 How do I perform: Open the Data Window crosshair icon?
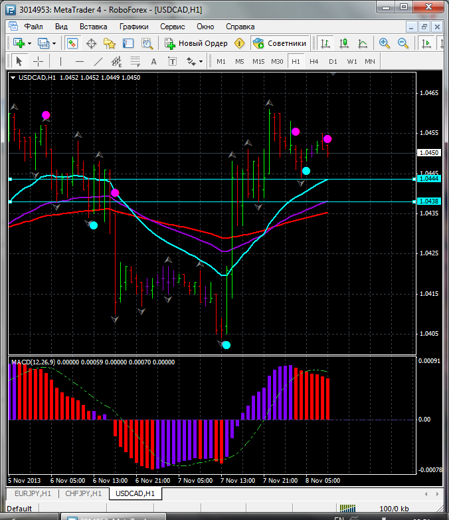coord(91,43)
